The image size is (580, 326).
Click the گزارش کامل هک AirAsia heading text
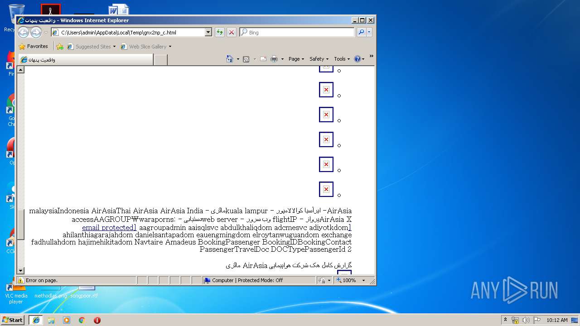click(x=288, y=265)
